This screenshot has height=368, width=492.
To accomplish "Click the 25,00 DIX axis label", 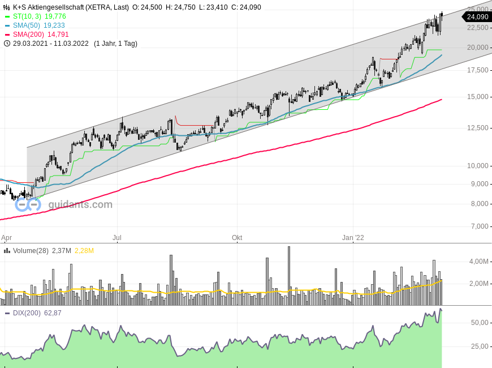I will 480,346.
